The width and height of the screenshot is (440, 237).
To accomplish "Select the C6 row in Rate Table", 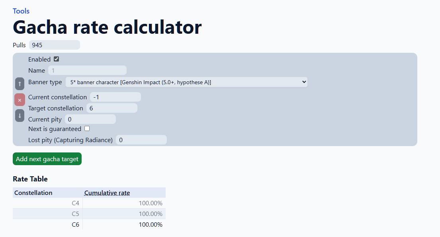I will pos(89,225).
